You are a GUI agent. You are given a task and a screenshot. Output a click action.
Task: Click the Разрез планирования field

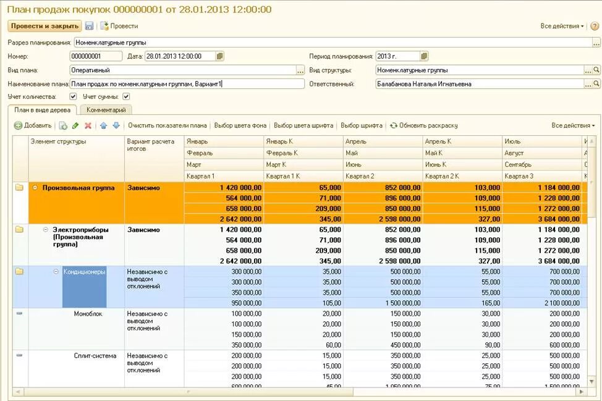click(333, 43)
